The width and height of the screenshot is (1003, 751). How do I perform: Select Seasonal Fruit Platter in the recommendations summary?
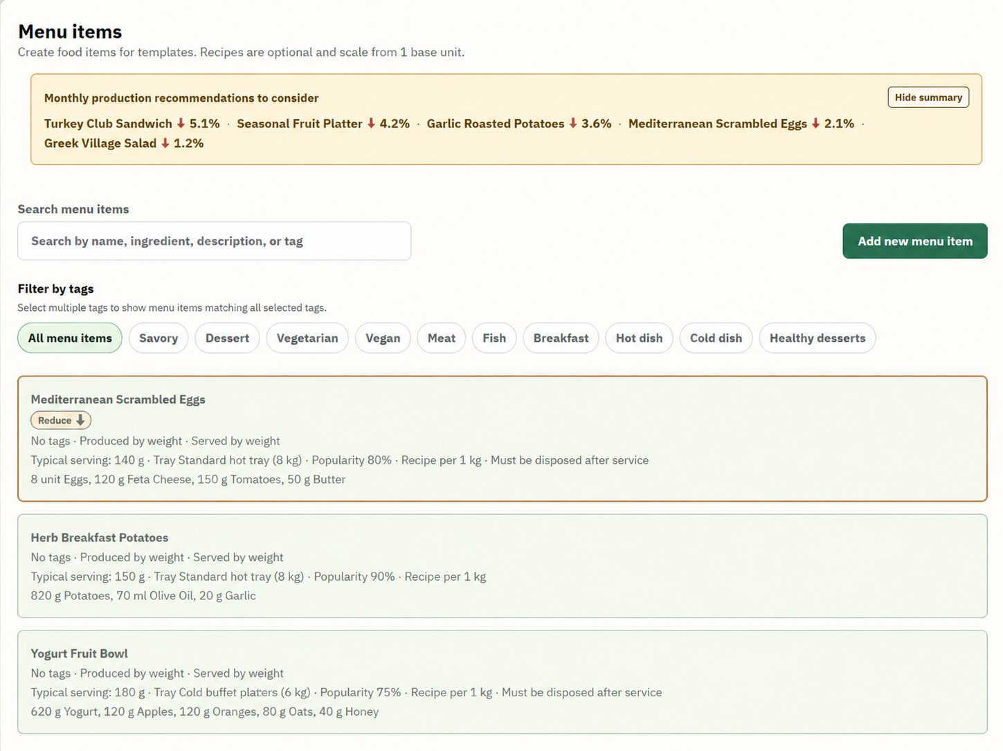(x=300, y=123)
